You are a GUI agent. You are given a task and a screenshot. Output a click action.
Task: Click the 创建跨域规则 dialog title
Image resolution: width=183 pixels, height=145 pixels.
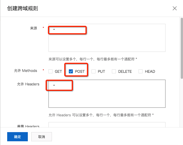click(22, 8)
